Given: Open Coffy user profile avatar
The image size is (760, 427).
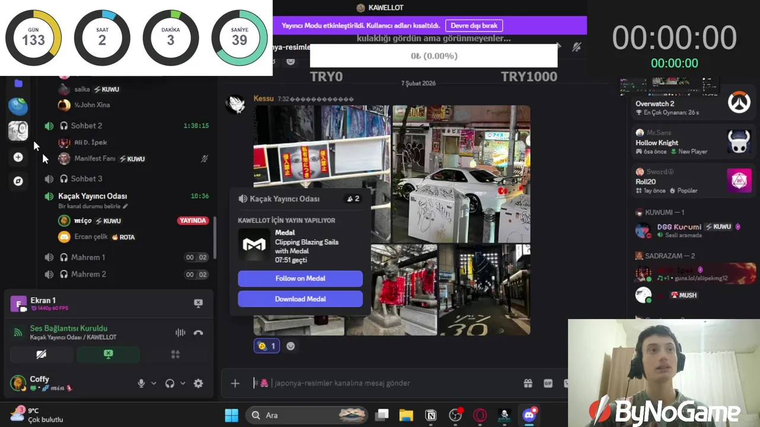Looking at the screenshot, I should coord(18,383).
